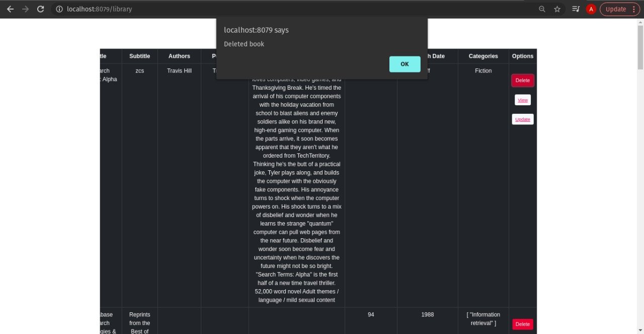Image resolution: width=644 pixels, height=334 pixels.
Task: Open the media control playlist icon
Action: tap(576, 9)
